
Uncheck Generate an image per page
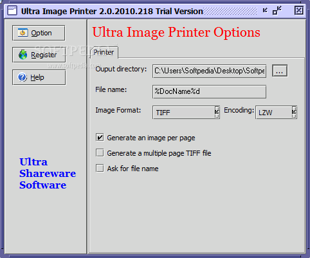(100, 138)
